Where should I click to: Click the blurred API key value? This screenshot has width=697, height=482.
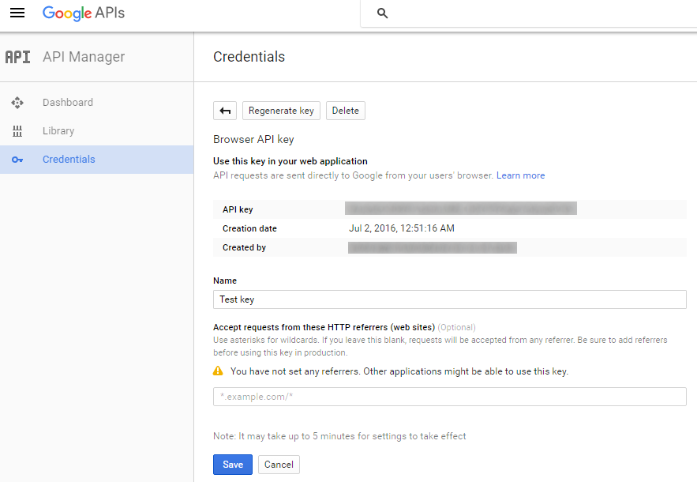pos(461,209)
